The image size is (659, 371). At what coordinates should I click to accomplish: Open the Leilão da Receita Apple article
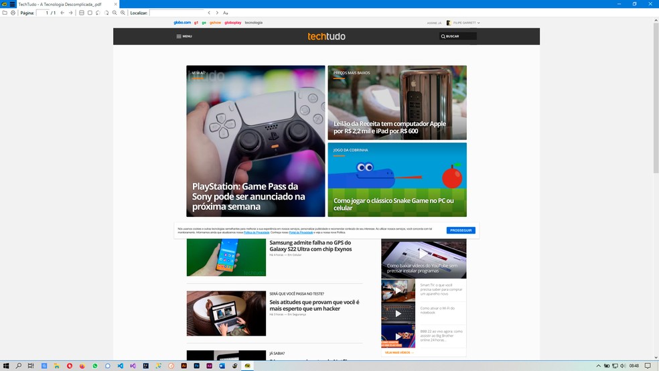click(x=397, y=102)
